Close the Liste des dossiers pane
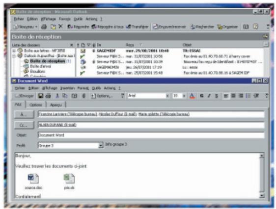 [72, 45]
